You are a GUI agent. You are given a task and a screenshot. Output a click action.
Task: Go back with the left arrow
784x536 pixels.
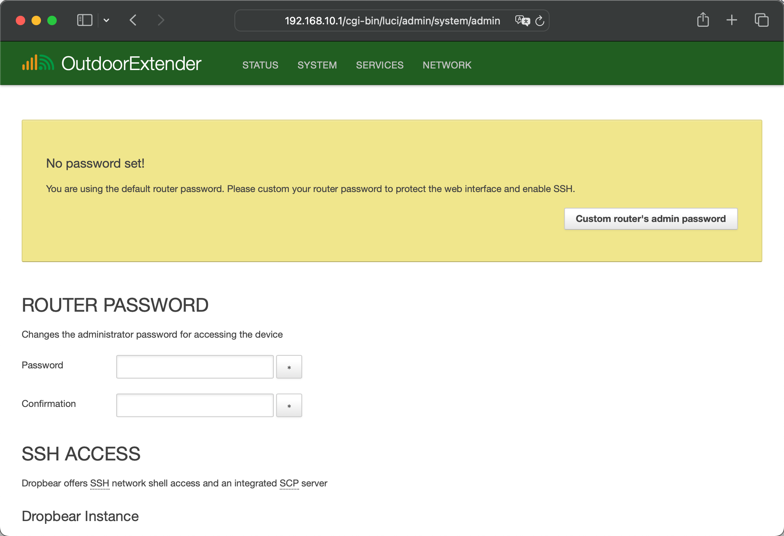(133, 20)
